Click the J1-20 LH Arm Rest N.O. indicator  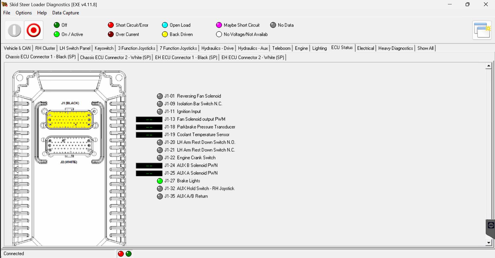point(160,142)
